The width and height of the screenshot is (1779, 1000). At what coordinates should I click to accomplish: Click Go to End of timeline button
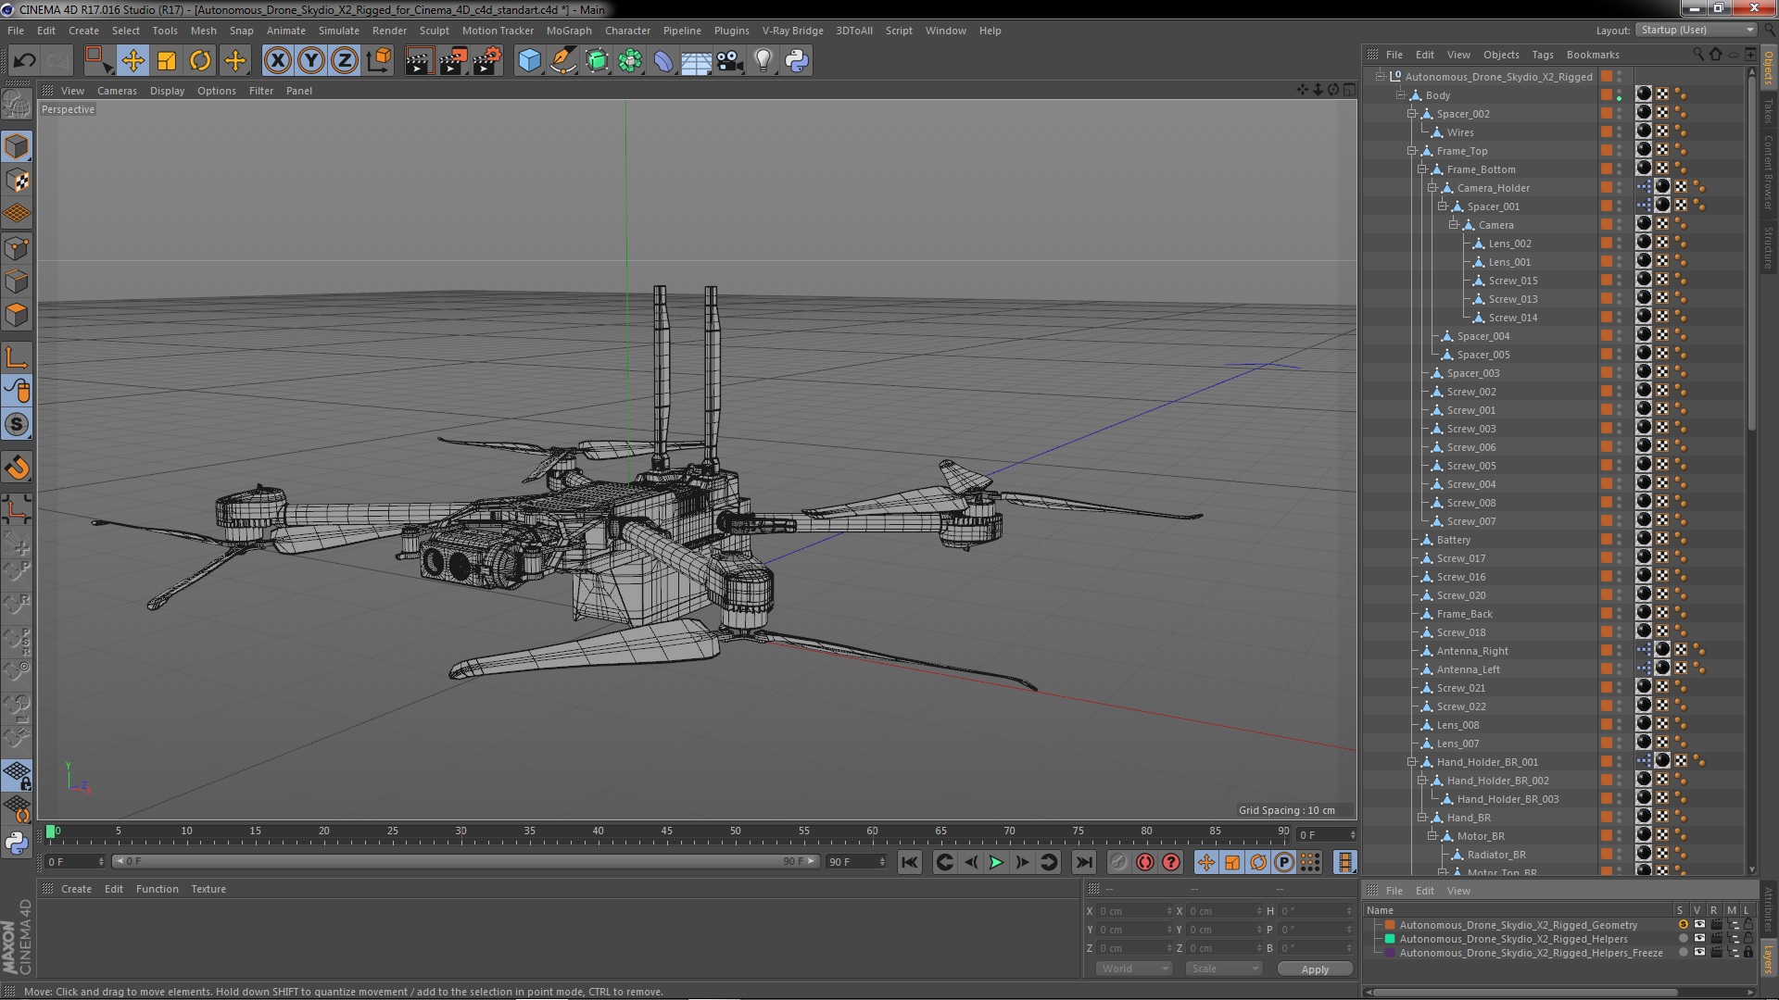1083,862
